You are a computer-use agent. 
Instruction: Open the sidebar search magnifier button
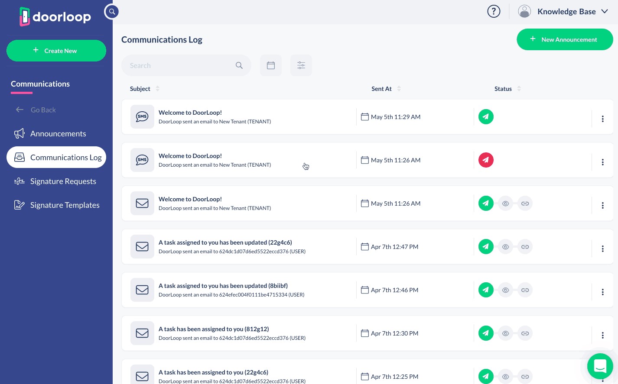[x=112, y=12]
